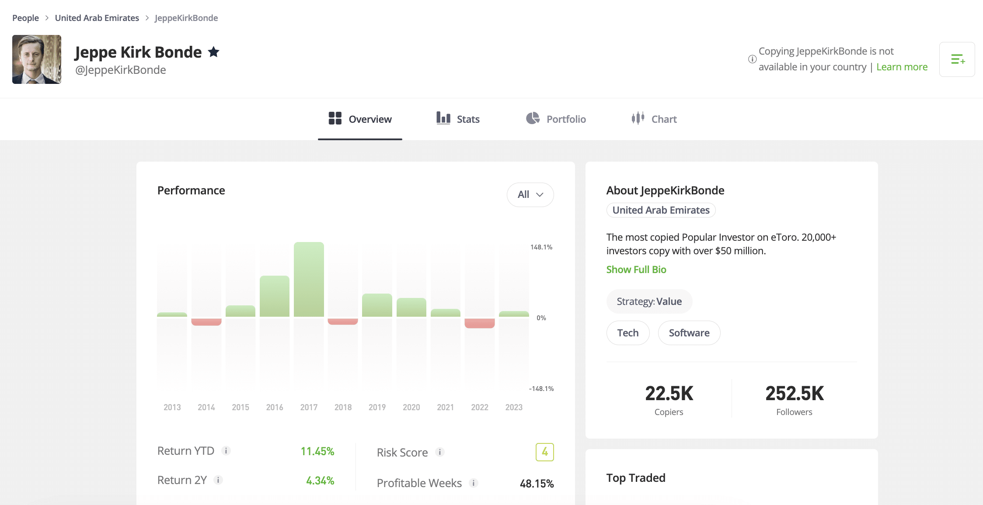Click the 48.15% Profitable Weeks value

537,484
